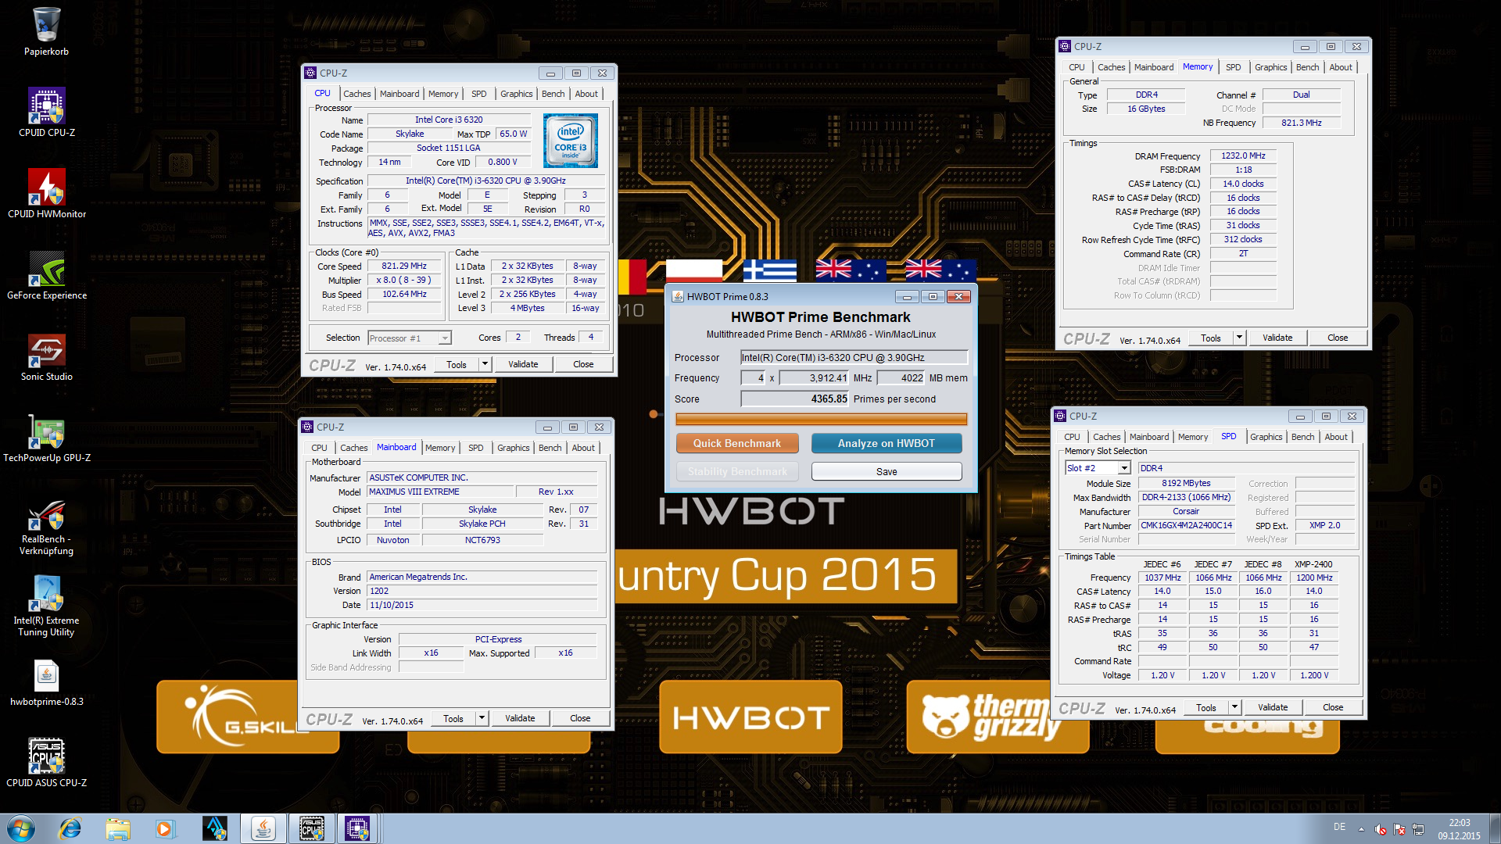
Task: Click the fourth pinned taskbar application icon
Action: [x=214, y=828]
